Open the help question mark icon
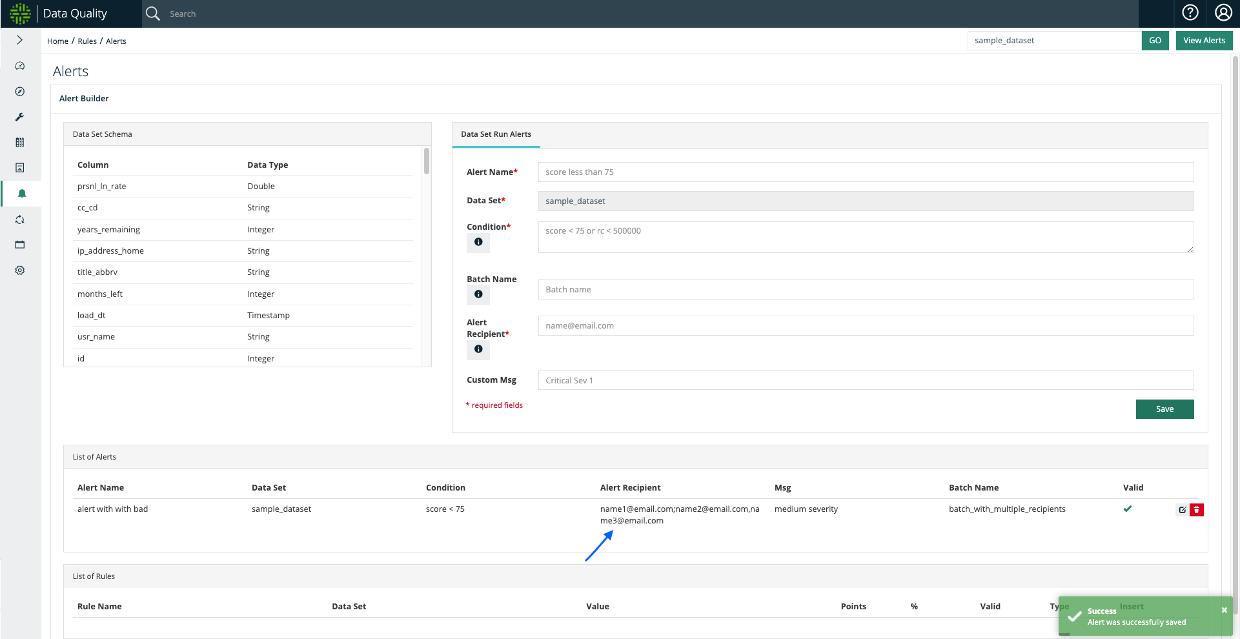 (x=1190, y=13)
